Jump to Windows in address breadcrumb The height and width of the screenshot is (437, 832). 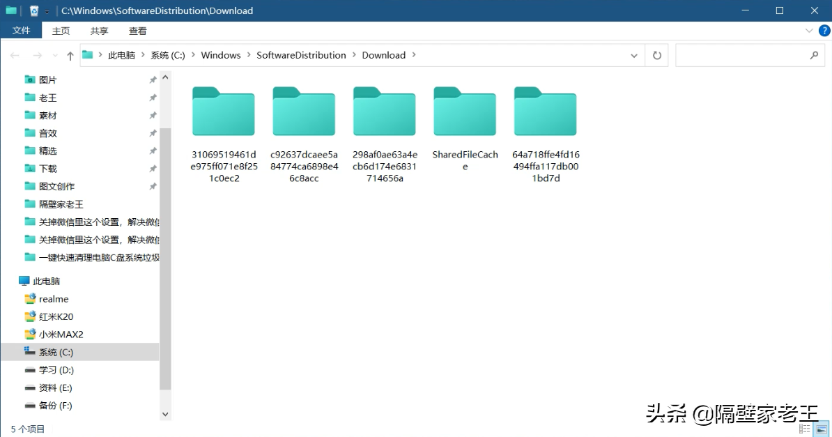point(221,55)
